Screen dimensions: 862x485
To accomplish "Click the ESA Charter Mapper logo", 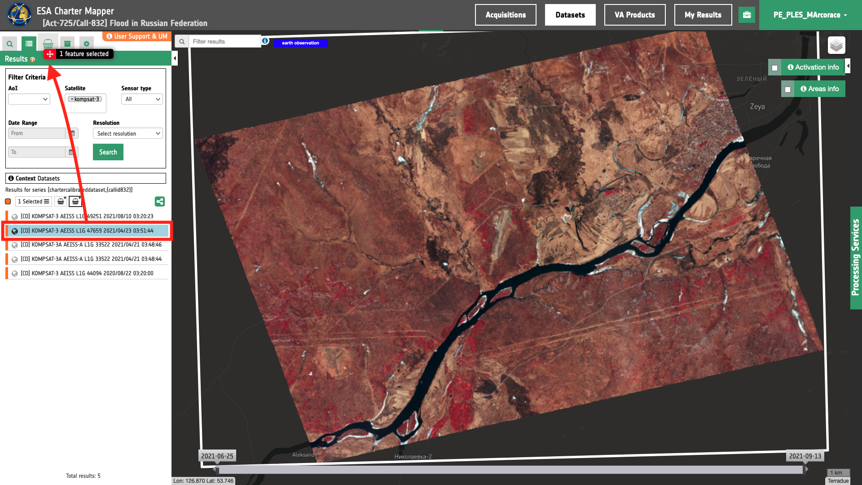I will click(19, 15).
